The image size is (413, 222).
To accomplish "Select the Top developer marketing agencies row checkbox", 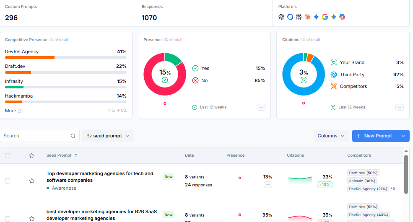I will click(8, 181).
